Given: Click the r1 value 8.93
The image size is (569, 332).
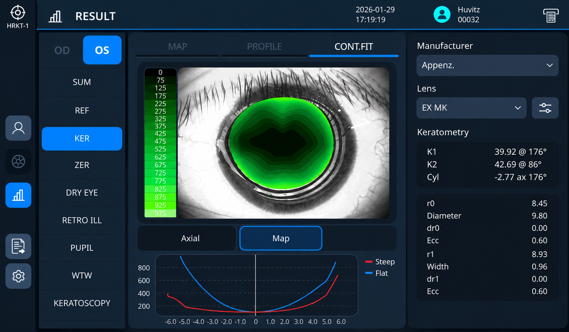Looking at the screenshot, I should click(540, 254).
